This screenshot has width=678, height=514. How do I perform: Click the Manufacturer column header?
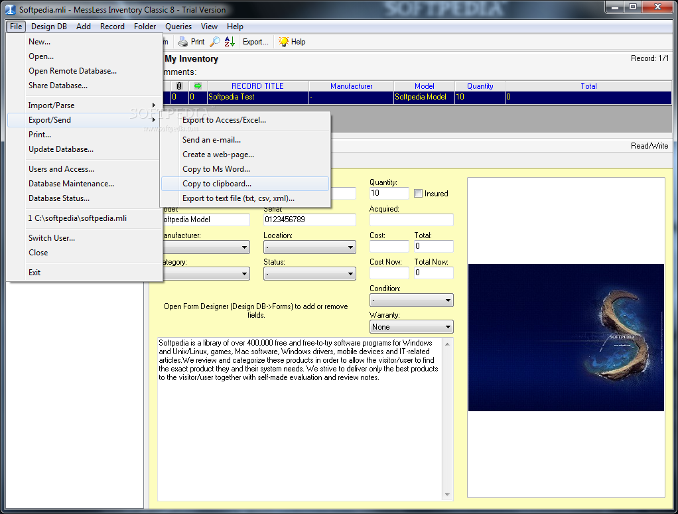click(351, 86)
